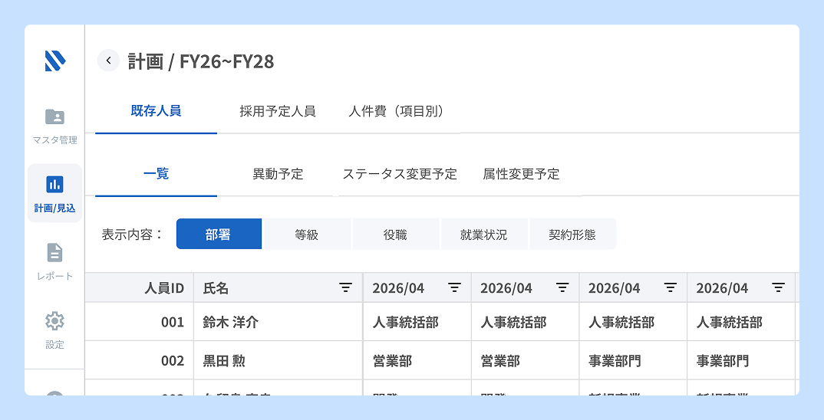Choose 契約形態 display option

[x=572, y=235]
